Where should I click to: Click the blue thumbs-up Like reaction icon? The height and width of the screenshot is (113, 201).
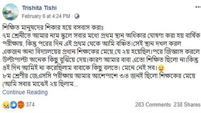[14, 105]
